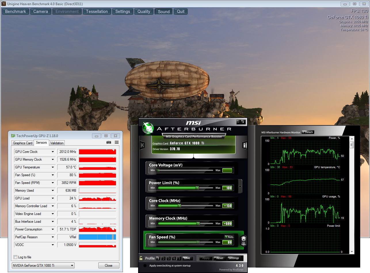Click the Afterburner Kombustor K side button
Viewport: 370px width, 273px height.
pyautogui.click(x=142, y=145)
